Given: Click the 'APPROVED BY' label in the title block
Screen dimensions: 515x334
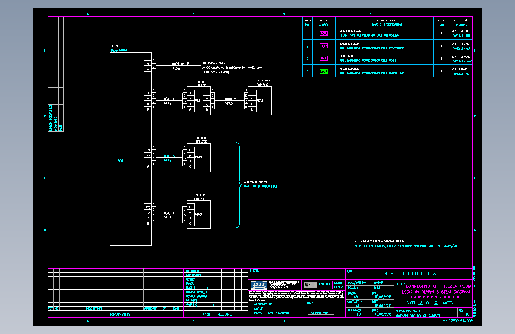Looking at the screenshot, I should click(x=263, y=304).
